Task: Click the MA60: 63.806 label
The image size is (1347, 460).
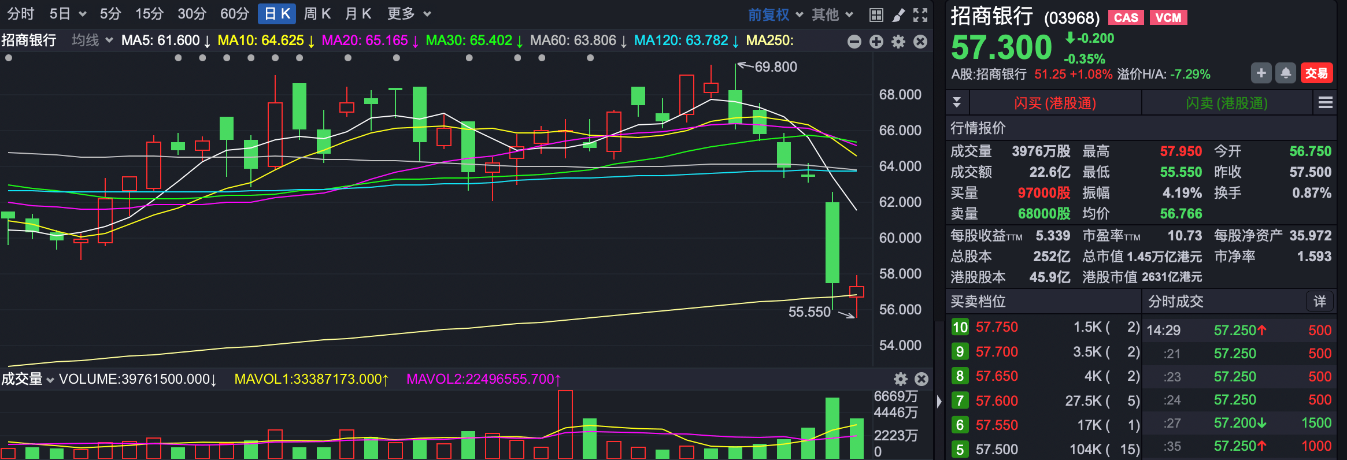Action: coord(579,40)
